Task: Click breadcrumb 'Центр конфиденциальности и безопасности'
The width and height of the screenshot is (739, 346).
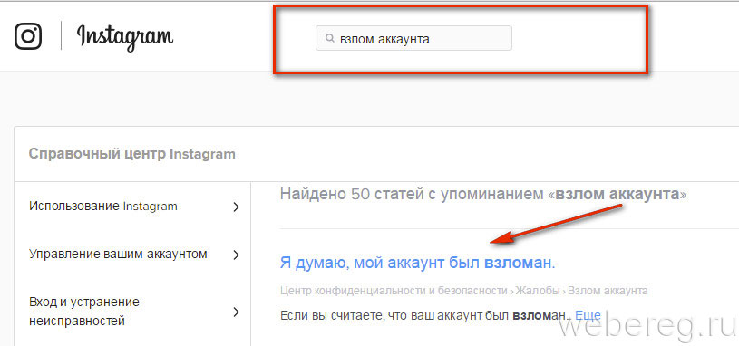Action: (394, 291)
